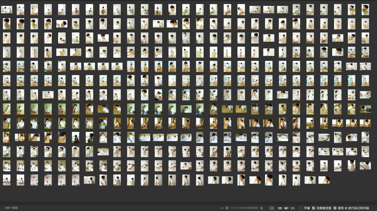The height and width of the screenshot is (211, 377).
Task: Enable the 平铺 checkbox
Action: [301, 208]
